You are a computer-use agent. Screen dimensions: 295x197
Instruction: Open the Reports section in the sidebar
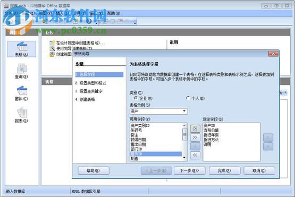click(x=21, y=115)
